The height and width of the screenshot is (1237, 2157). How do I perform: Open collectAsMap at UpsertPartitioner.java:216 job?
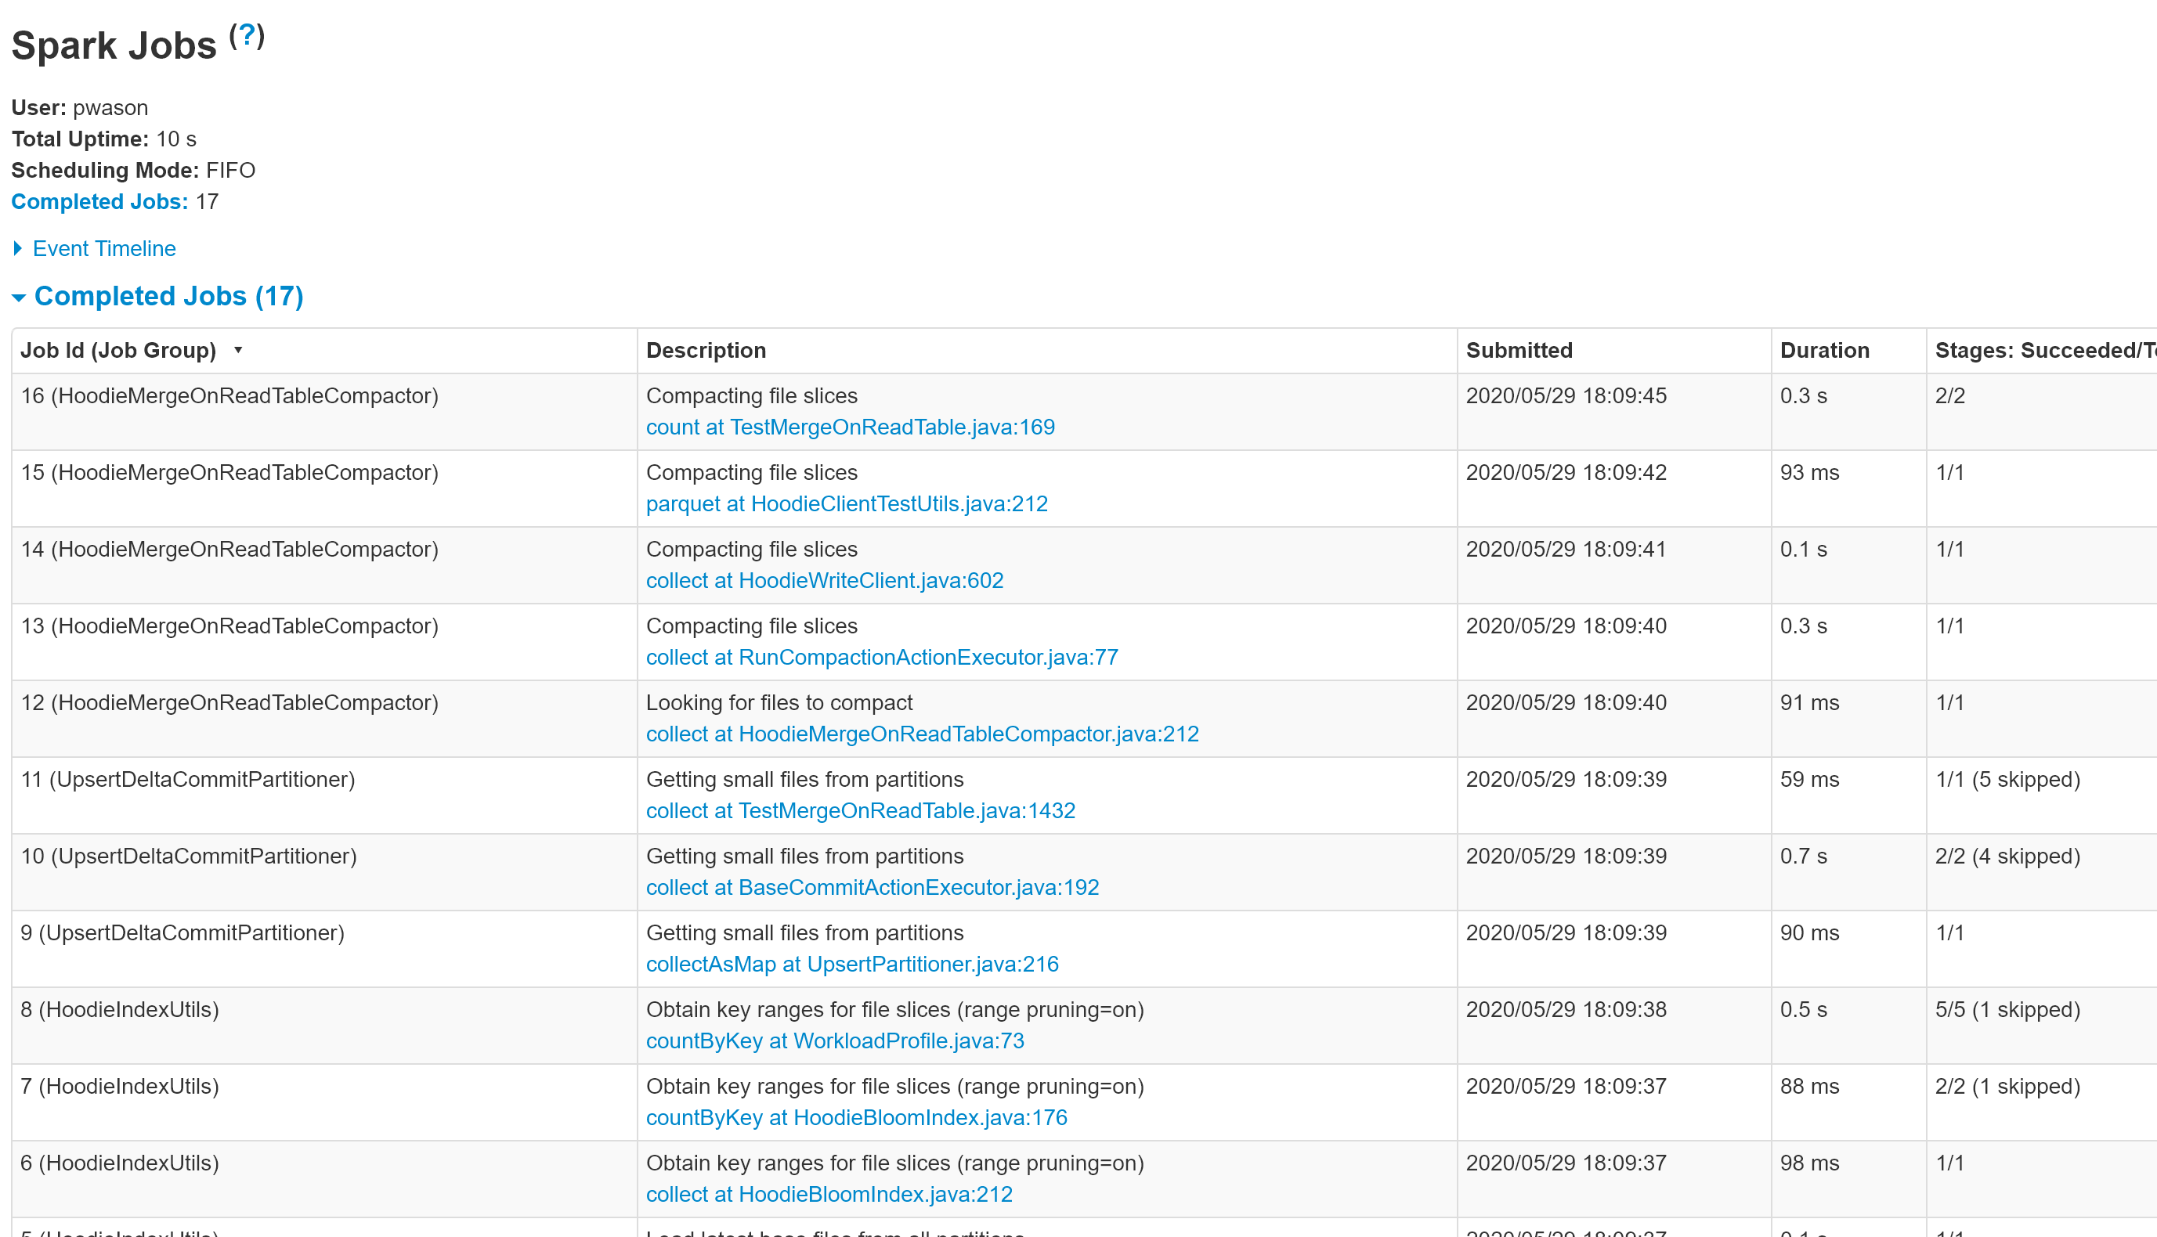851,965
